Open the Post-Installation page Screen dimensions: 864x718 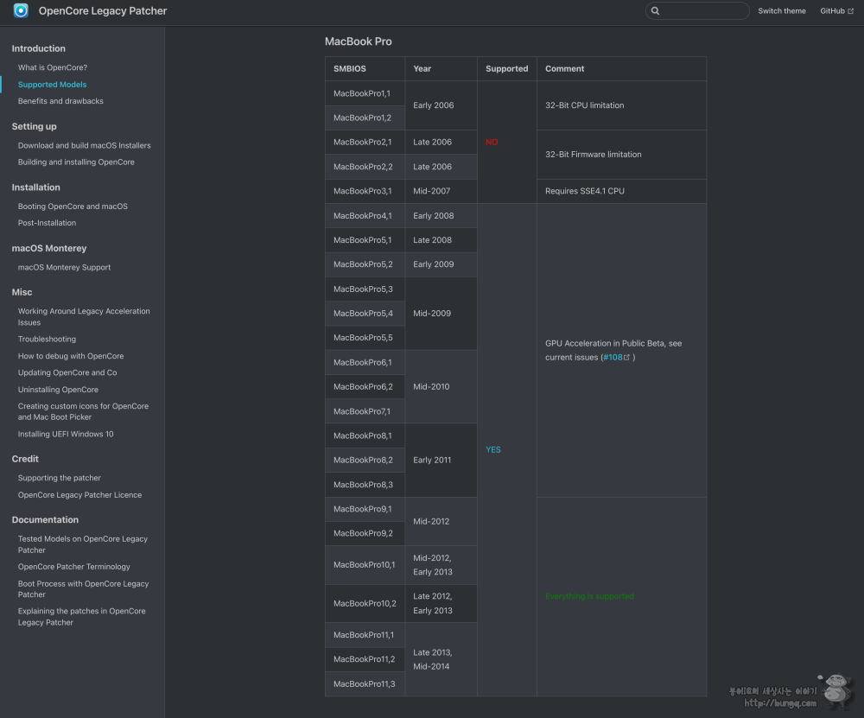47,223
